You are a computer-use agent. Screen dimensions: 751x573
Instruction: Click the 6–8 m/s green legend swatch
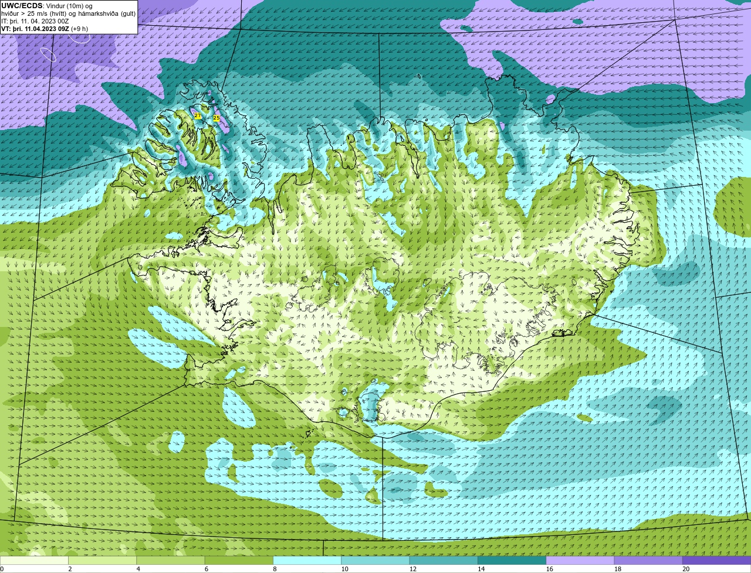tap(239, 560)
